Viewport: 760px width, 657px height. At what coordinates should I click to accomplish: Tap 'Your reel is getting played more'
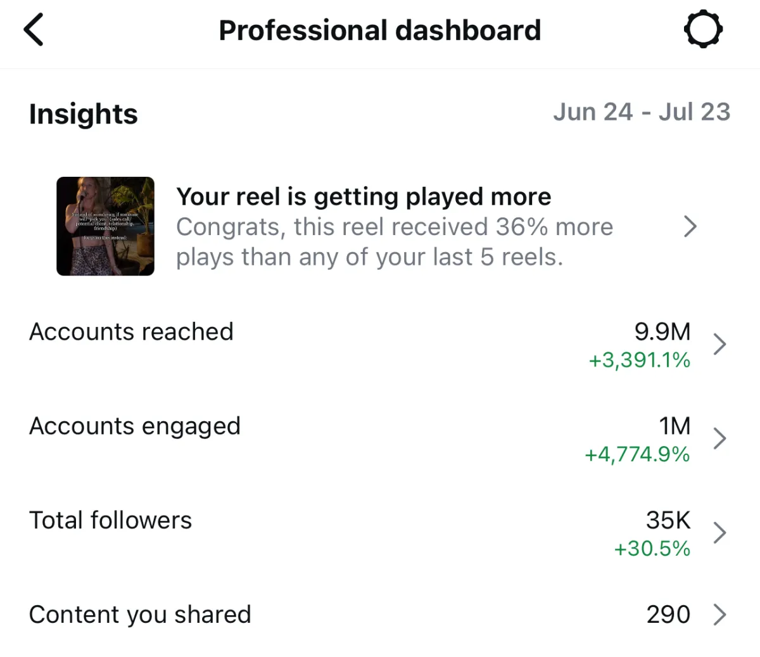pos(364,196)
